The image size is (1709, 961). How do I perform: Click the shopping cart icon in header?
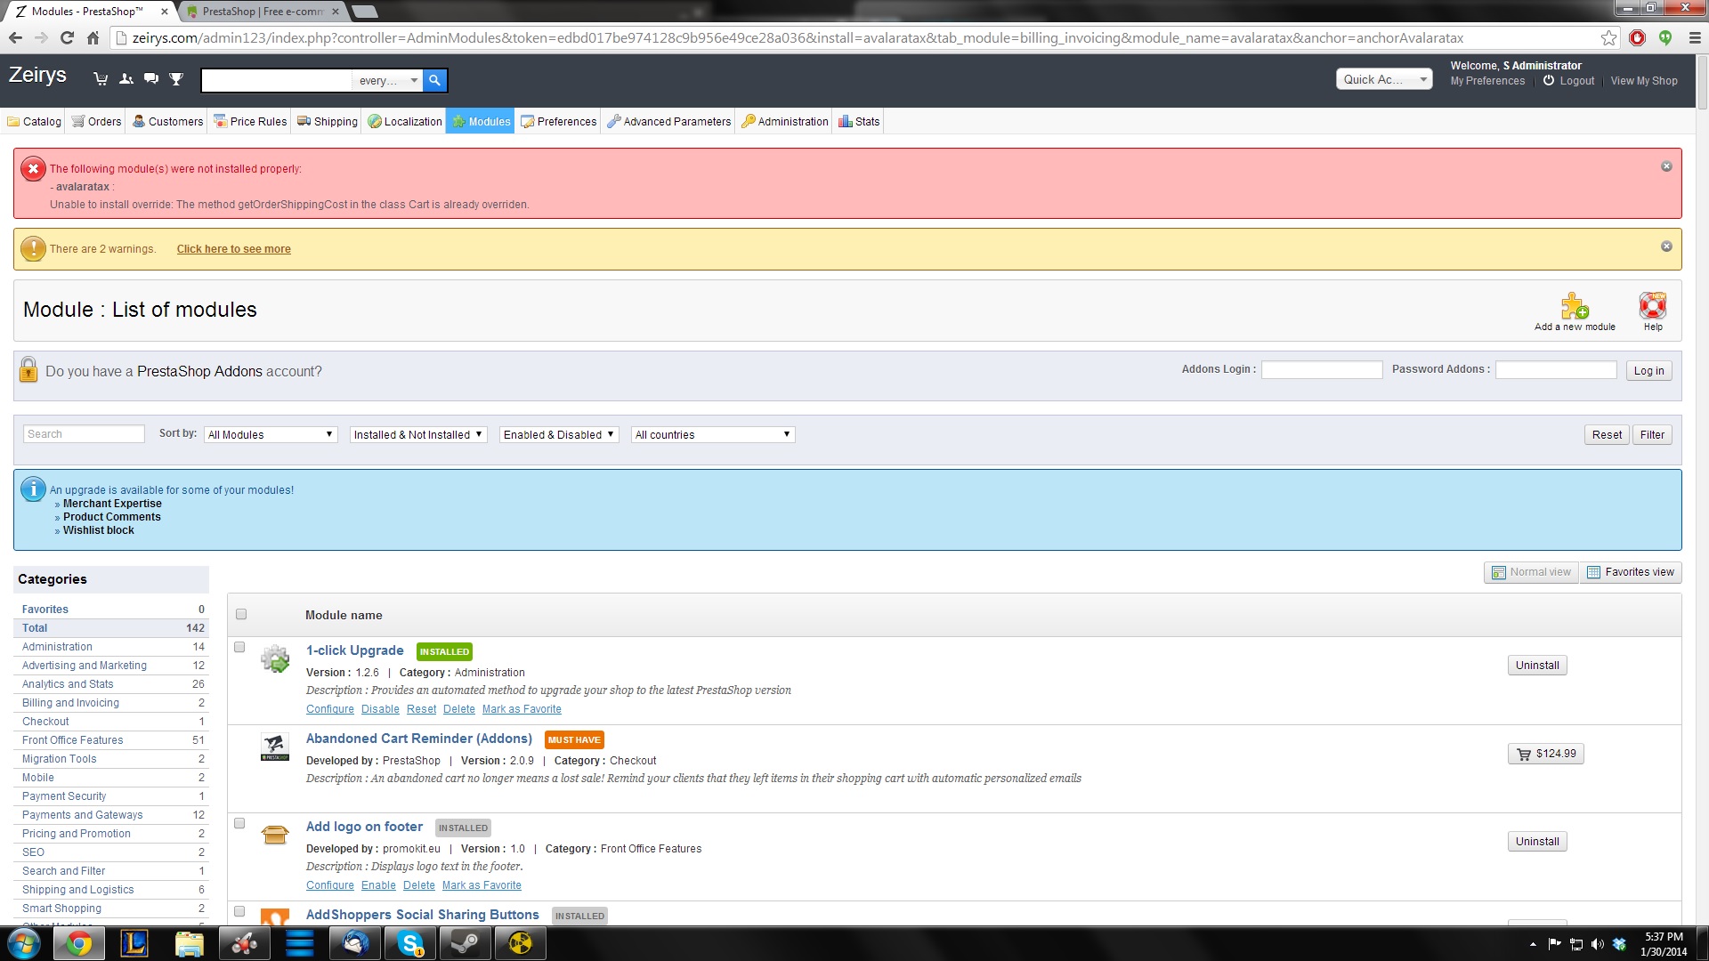point(101,79)
